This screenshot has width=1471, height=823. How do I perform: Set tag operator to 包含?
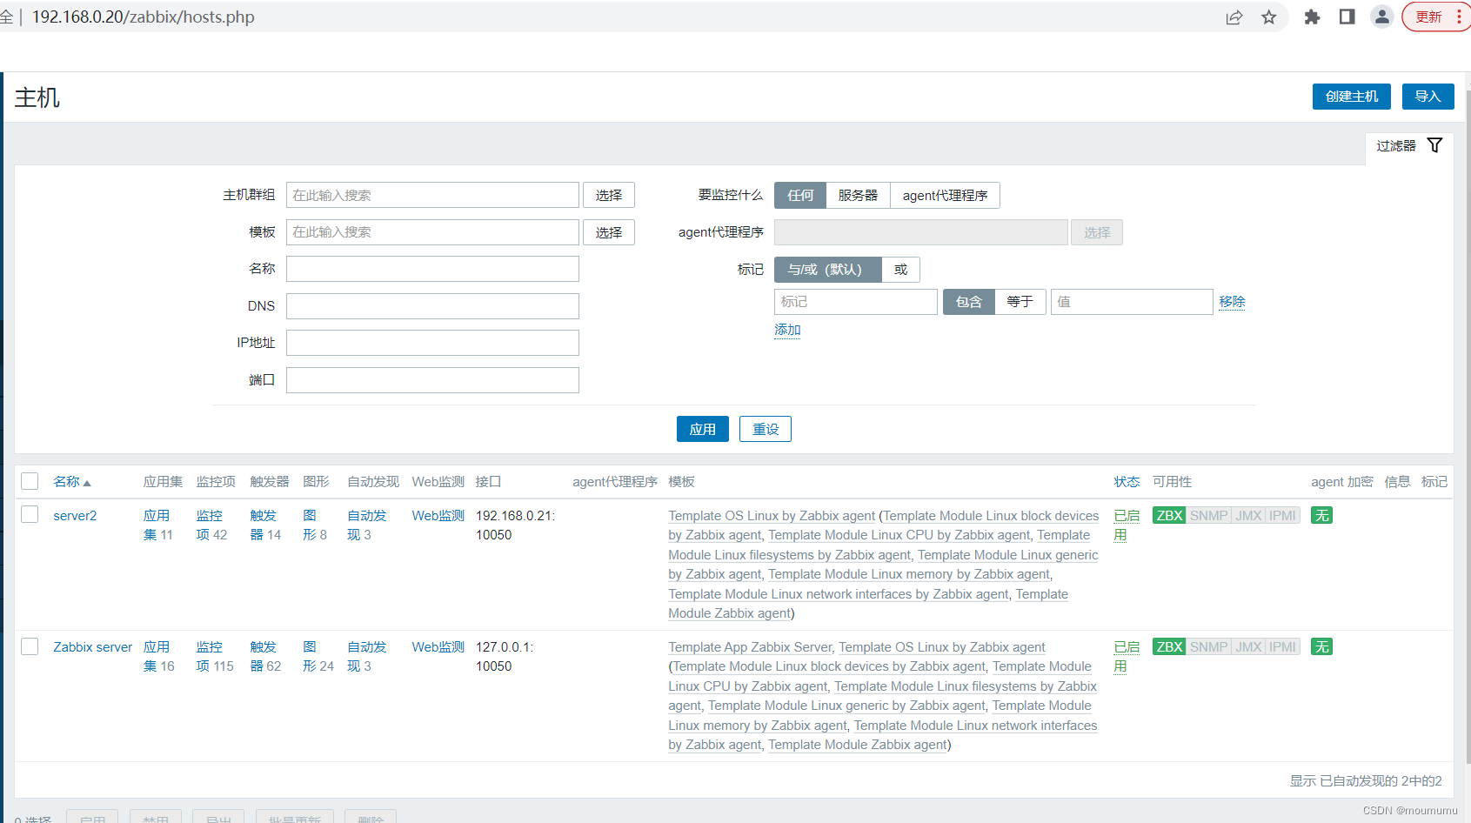tap(968, 301)
